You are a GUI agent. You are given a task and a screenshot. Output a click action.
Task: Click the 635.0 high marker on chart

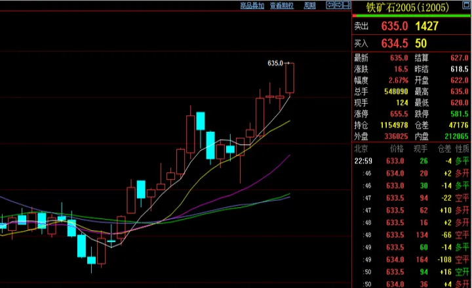tap(276, 64)
